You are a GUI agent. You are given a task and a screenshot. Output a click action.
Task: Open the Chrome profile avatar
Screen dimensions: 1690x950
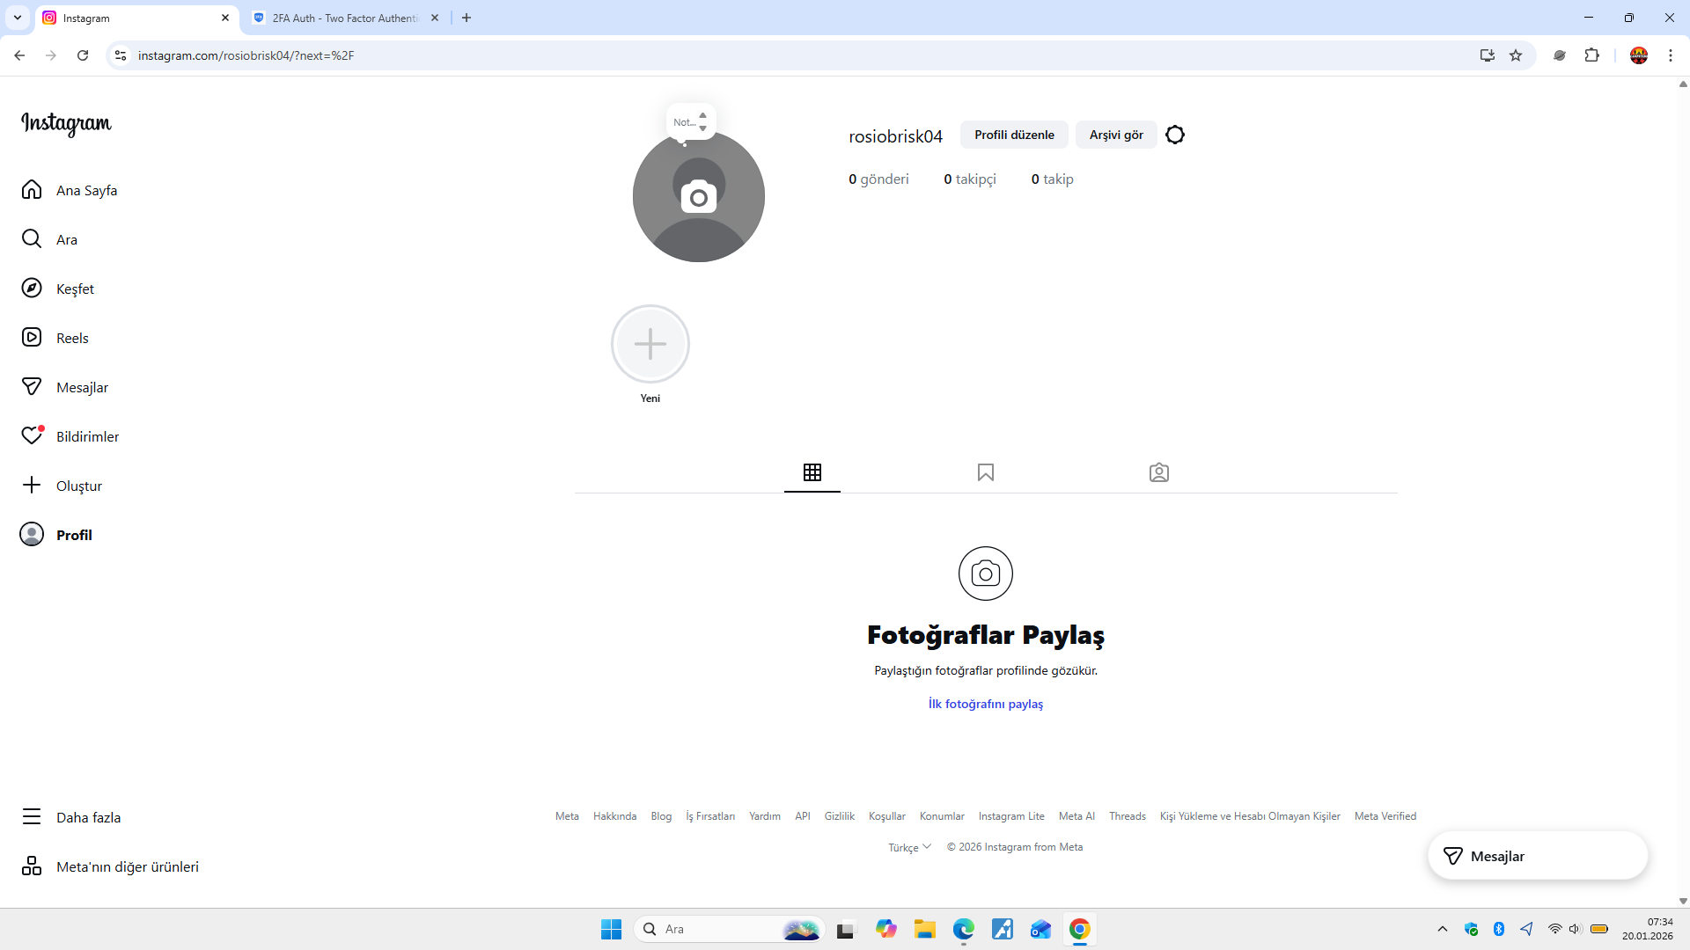(1639, 55)
